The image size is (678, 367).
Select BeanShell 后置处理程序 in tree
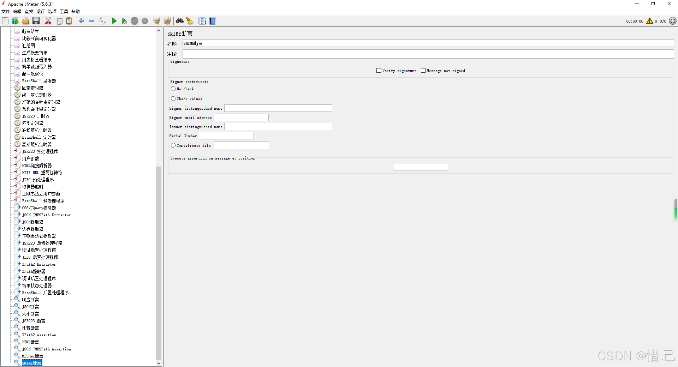click(x=45, y=293)
